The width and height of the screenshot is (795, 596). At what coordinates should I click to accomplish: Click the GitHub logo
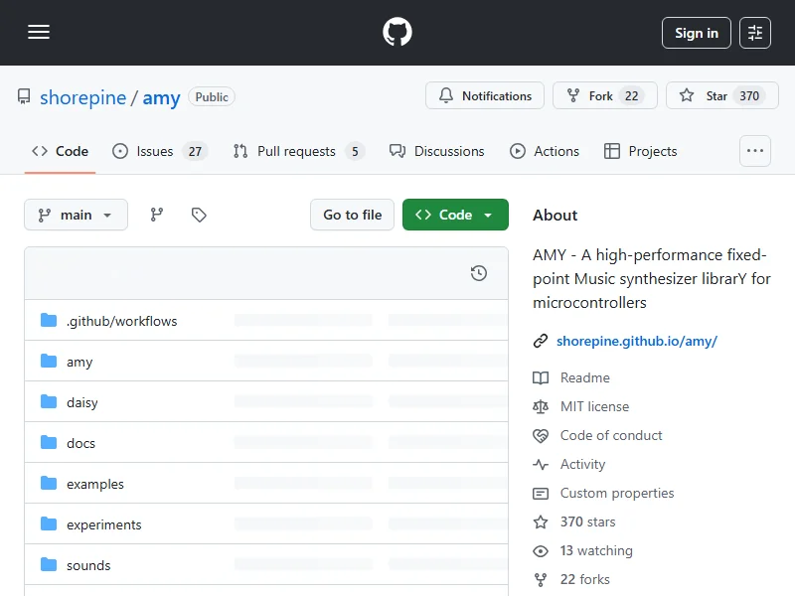click(x=397, y=33)
